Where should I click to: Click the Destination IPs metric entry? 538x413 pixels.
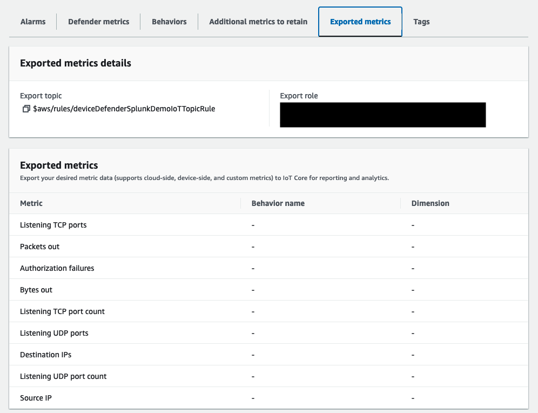(x=45, y=354)
